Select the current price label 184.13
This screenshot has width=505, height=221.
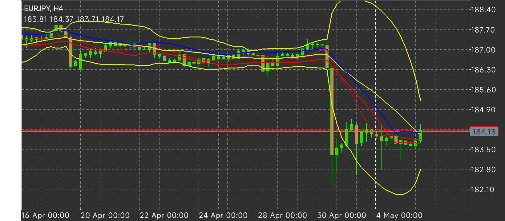[484, 132]
